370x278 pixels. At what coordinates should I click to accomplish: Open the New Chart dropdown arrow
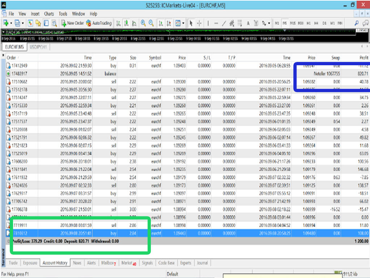coord(11,24)
